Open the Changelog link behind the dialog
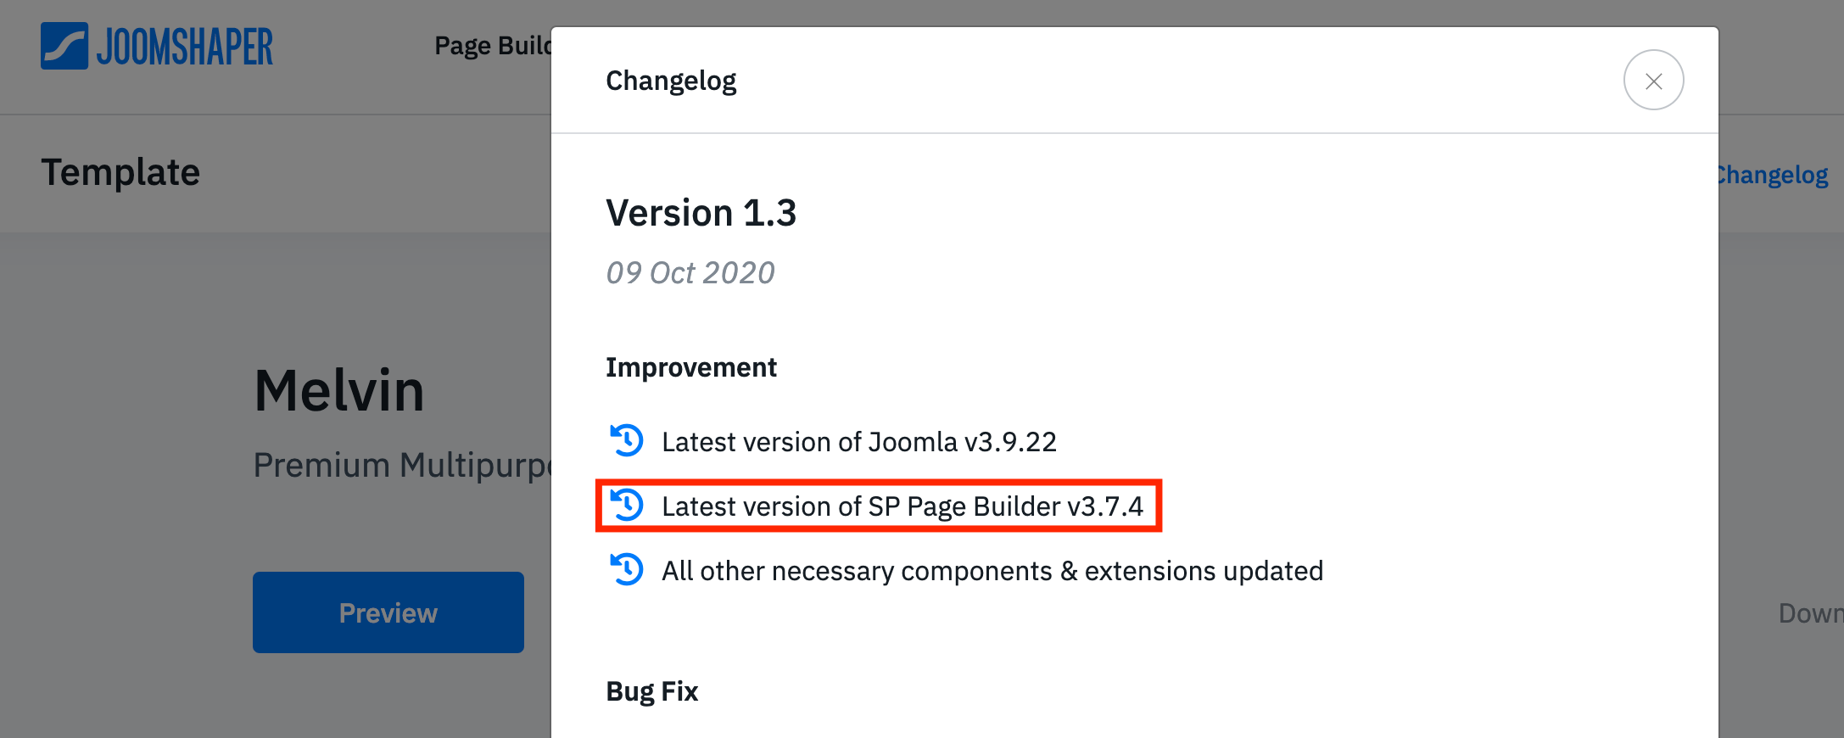The height and width of the screenshot is (738, 1844). [x=1773, y=175]
